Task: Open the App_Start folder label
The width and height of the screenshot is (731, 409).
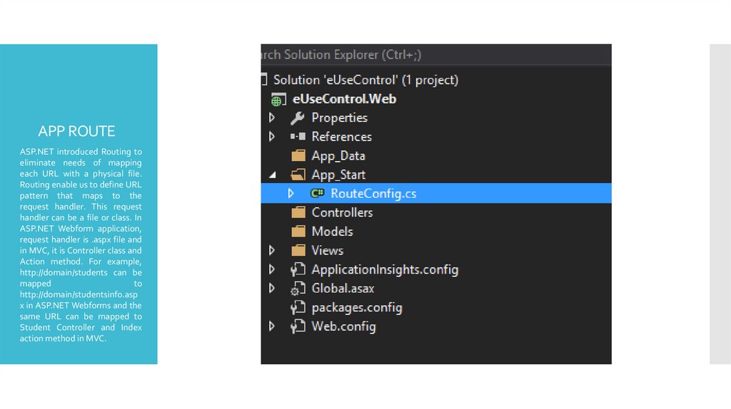Action: click(338, 175)
